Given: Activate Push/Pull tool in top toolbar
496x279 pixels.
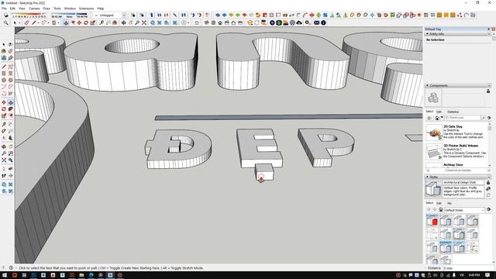Looking at the screenshot, I should point(66,22).
